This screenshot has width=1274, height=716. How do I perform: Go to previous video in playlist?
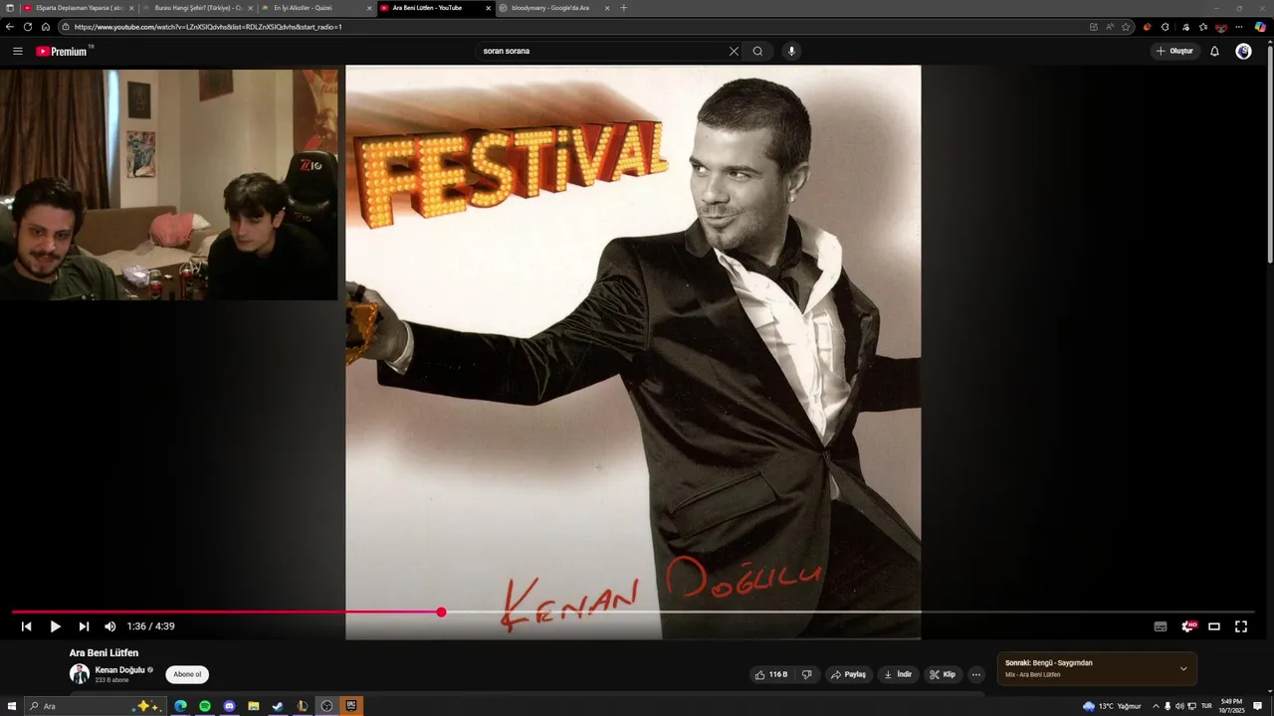click(27, 626)
